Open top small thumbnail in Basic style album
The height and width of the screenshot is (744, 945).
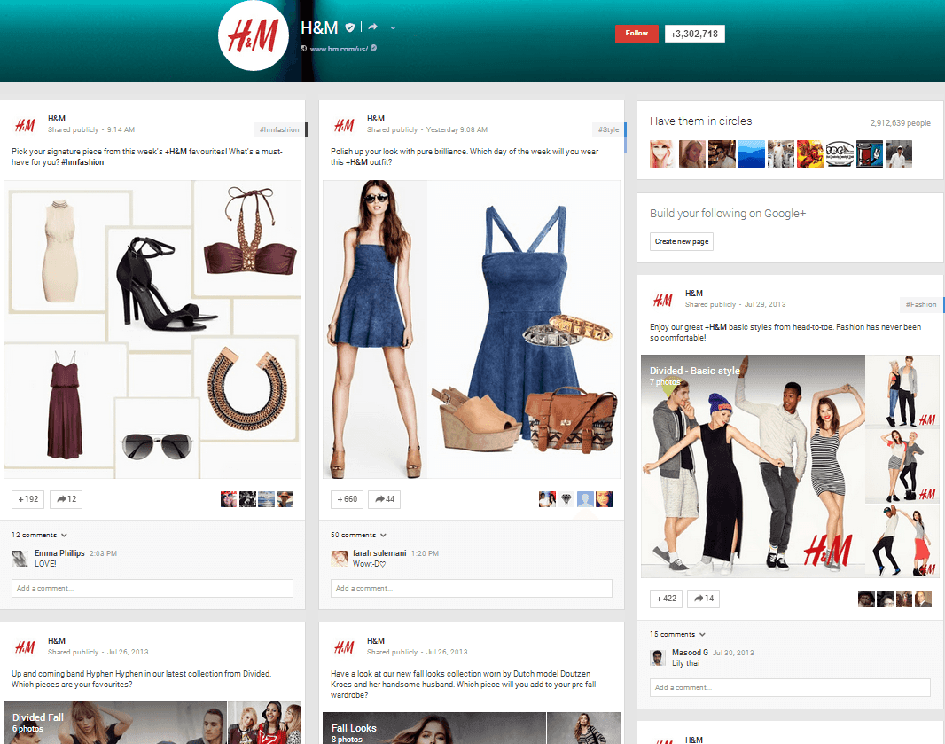pyautogui.click(x=902, y=391)
